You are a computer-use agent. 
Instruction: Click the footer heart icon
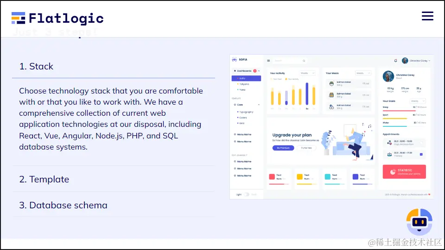[429, 194]
